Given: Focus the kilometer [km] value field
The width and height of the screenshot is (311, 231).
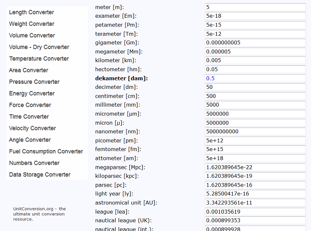Looking at the screenshot, I should (x=255, y=60).
